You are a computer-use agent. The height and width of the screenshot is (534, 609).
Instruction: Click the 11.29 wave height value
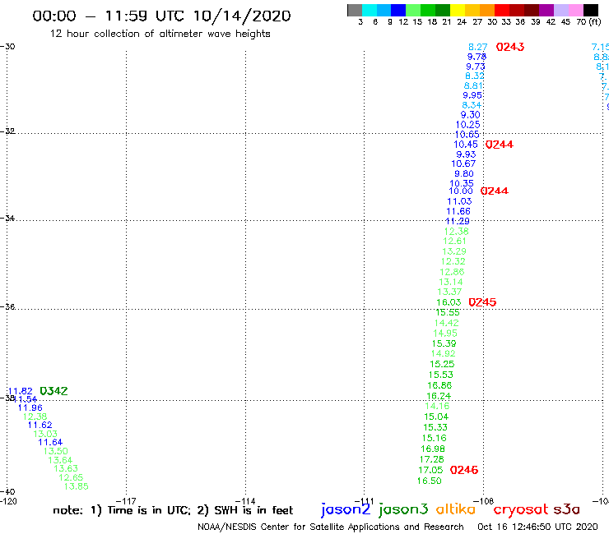457,222
